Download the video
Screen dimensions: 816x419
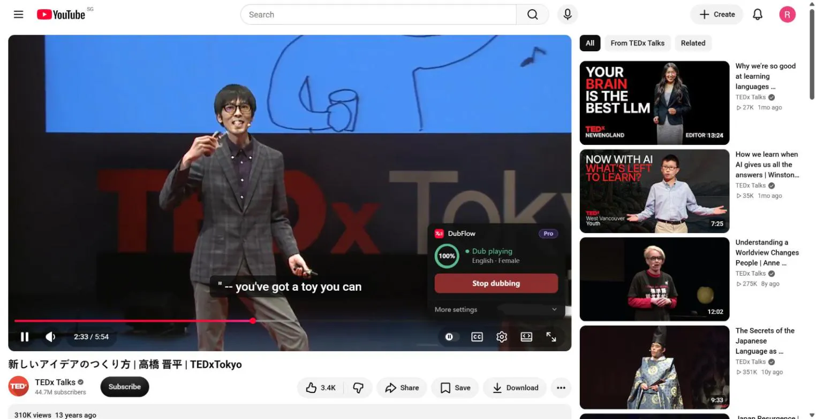(515, 388)
